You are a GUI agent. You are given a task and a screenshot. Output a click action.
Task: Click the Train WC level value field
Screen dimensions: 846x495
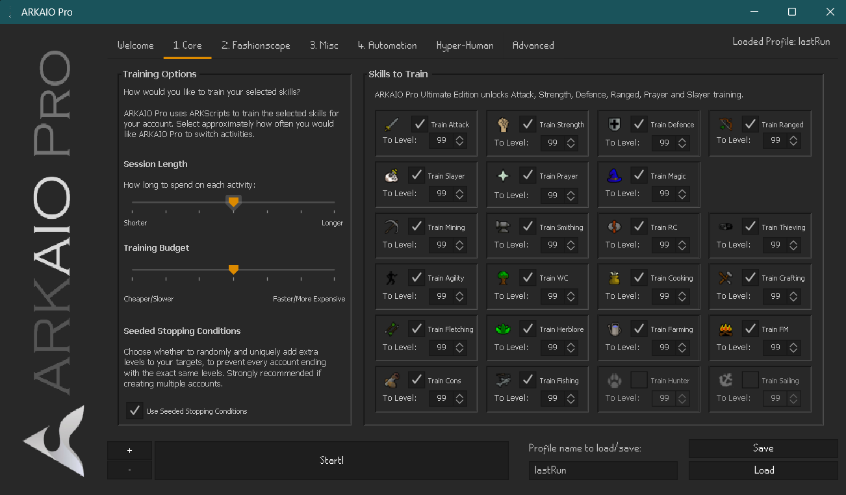(553, 296)
